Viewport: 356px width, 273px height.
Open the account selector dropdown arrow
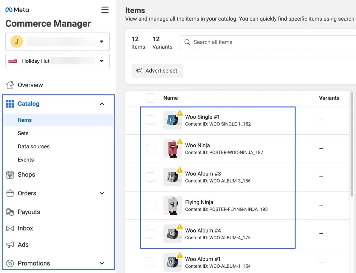pos(102,41)
